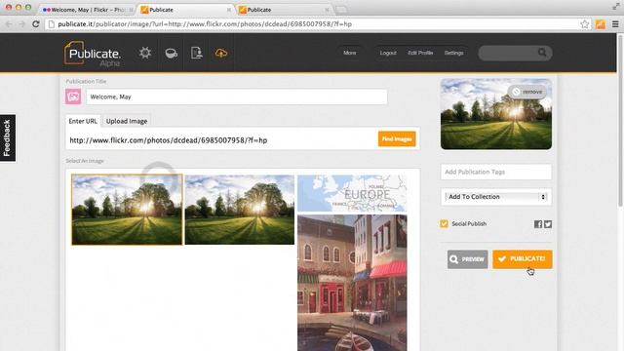Select the street buildings thumbnail
This screenshot has height=351, width=624.
352,283
